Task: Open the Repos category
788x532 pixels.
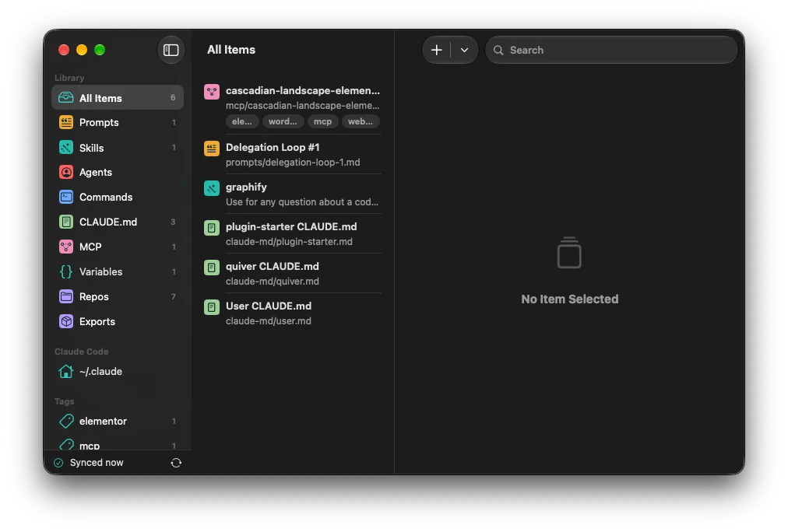Action: (118, 296)
